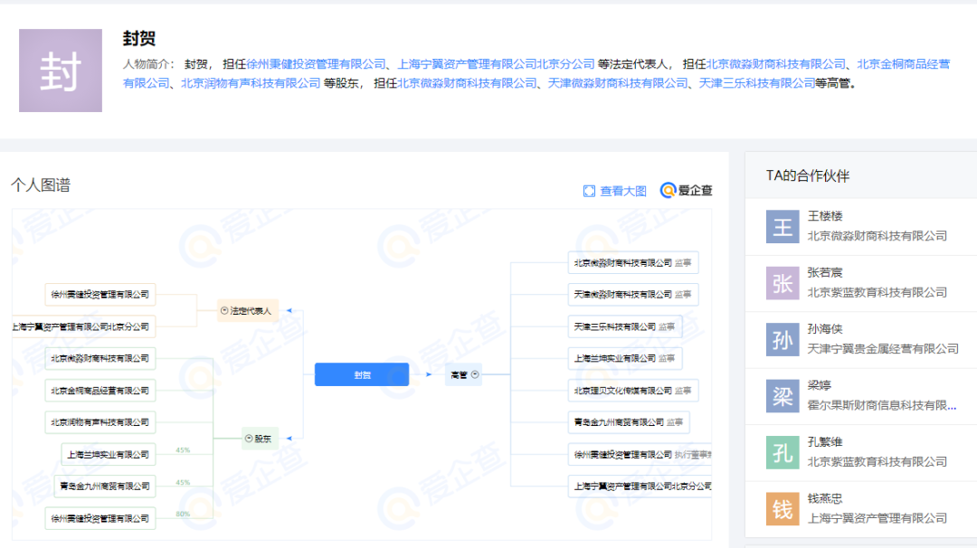Select 北京润物有声科技有限公司 shareholder node
This screenshot has height=548, width=977.
coord(100,422)
